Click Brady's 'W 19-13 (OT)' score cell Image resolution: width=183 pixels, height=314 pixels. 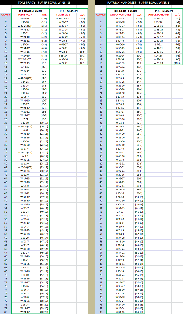click(x=25, y=153)
